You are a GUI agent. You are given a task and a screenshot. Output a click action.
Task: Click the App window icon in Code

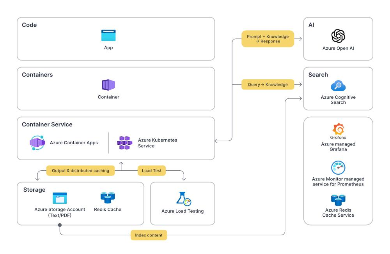click(108, 35)
